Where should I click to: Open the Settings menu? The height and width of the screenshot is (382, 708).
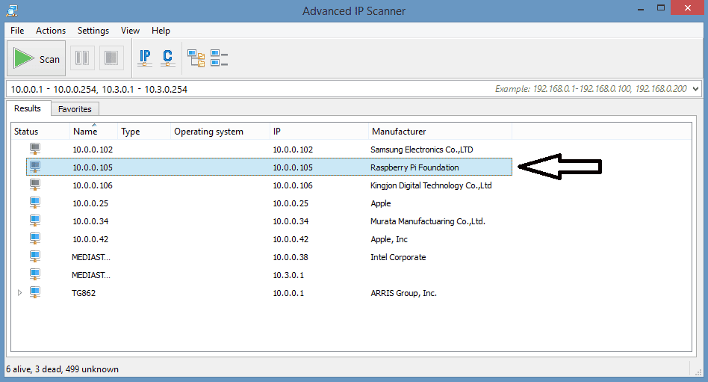click(93, 31)
